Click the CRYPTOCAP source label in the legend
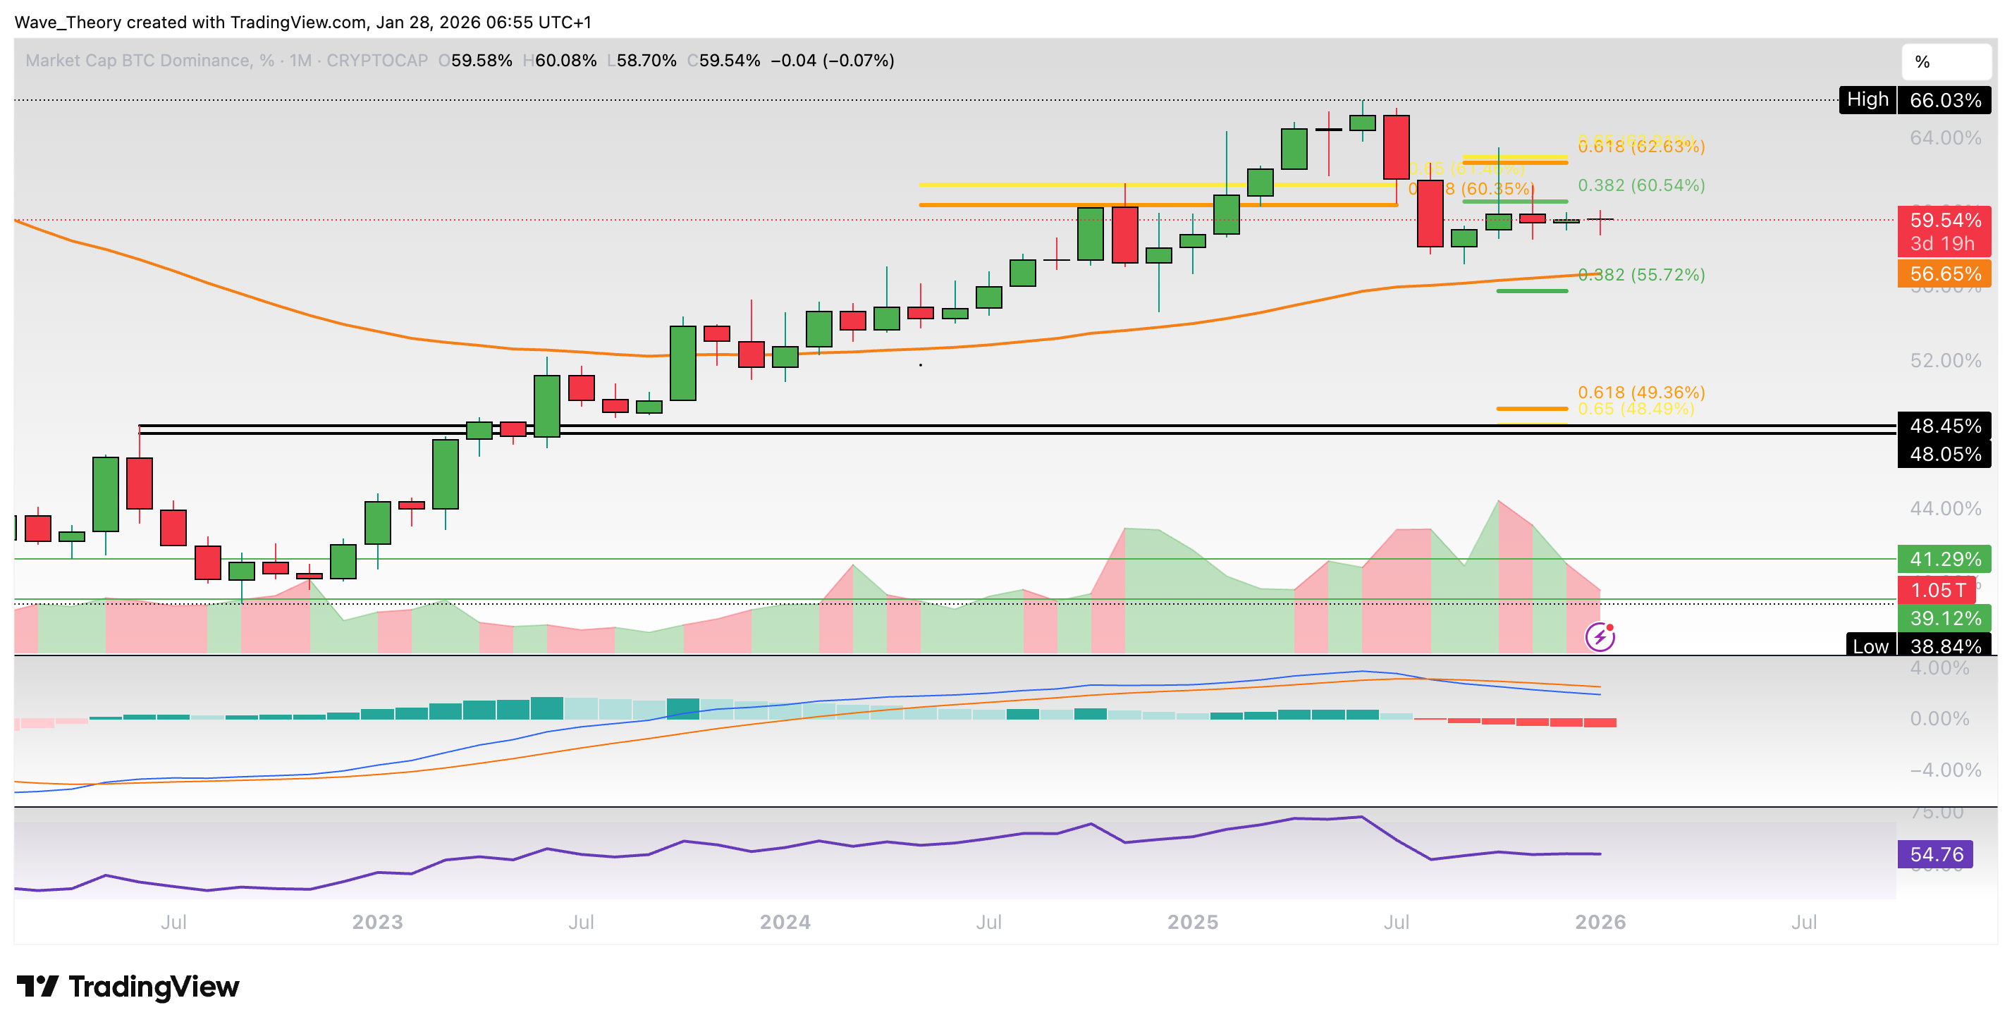The image size is (2012, 1029). pyautogui.click(x=377, y=60)
